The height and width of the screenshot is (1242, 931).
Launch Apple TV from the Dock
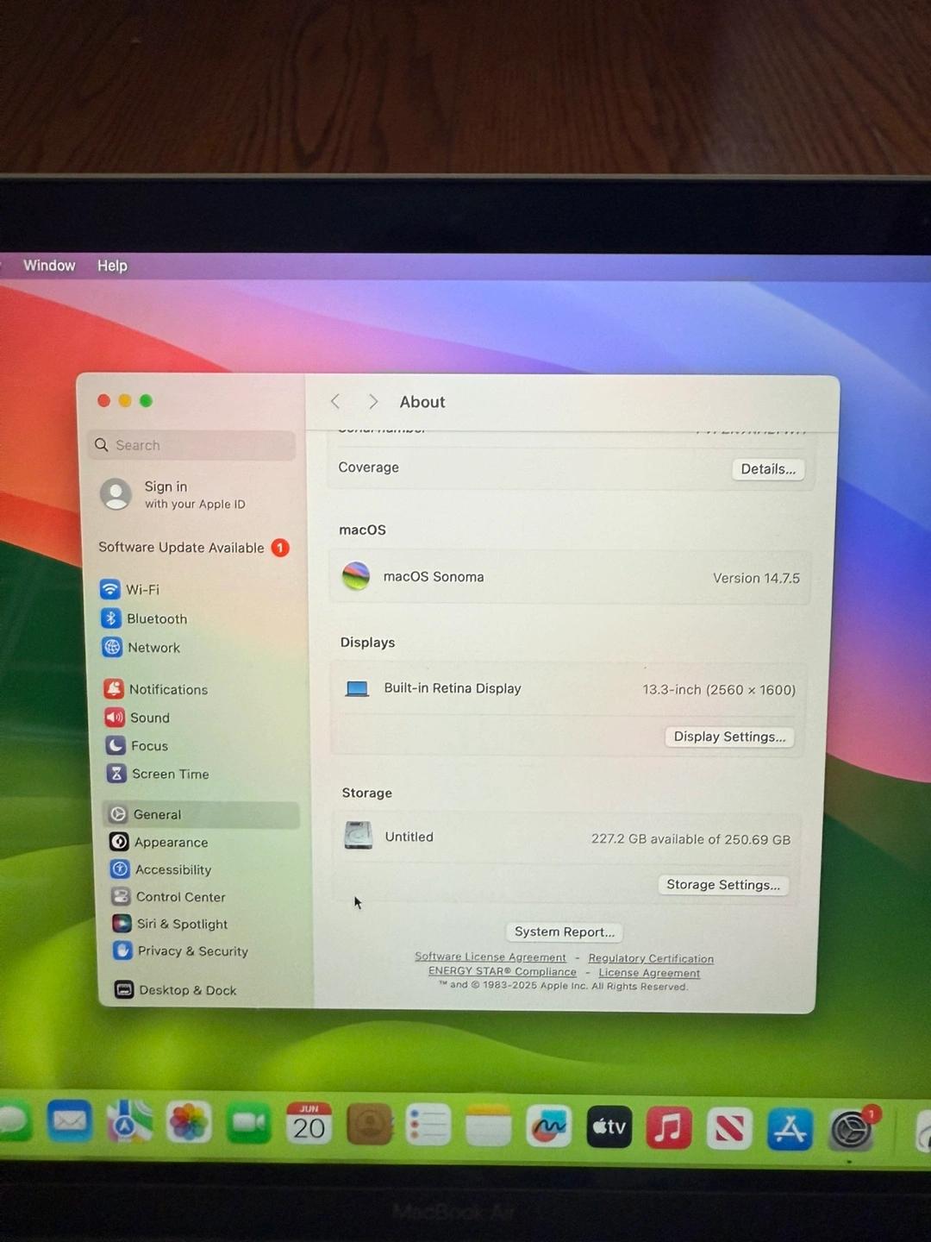point(609,1127)
